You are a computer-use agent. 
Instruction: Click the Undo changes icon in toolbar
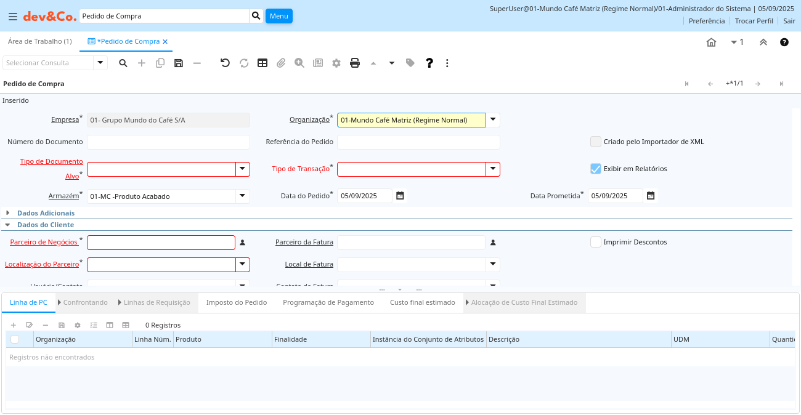pos(225,63)
